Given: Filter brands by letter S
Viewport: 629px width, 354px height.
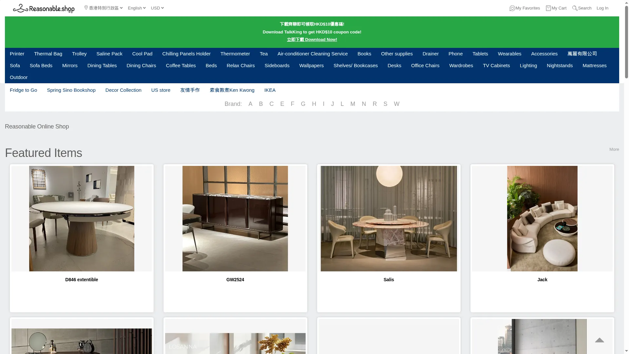Looking at the screenshot, I should coord(385,104).
